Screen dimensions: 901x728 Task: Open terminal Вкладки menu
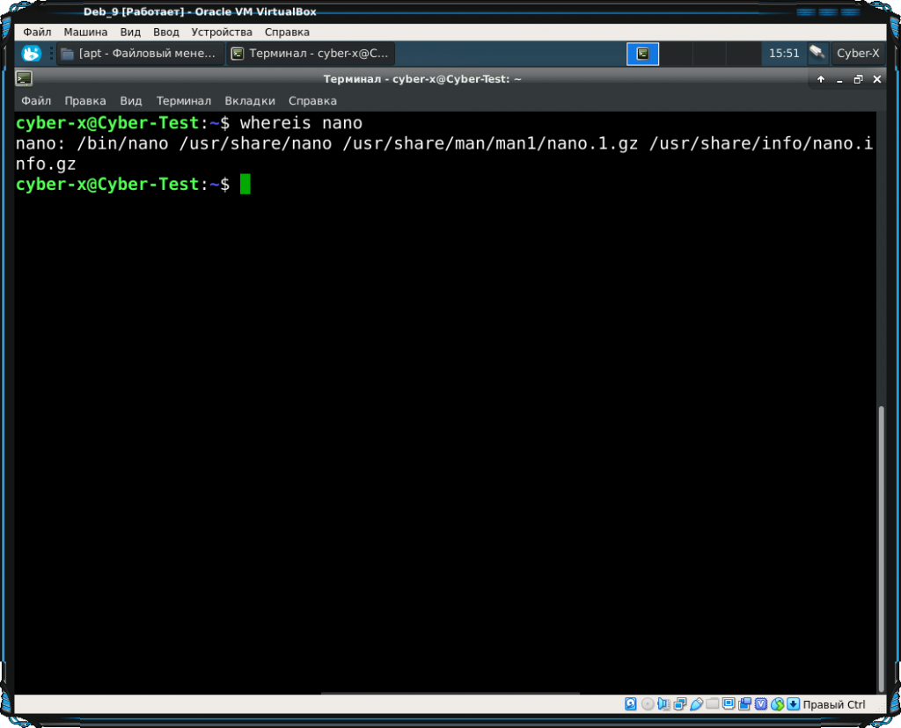250,101
